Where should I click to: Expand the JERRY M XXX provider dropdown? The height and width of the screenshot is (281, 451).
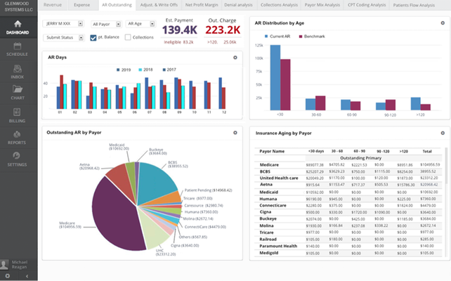(x=64, y=24)
